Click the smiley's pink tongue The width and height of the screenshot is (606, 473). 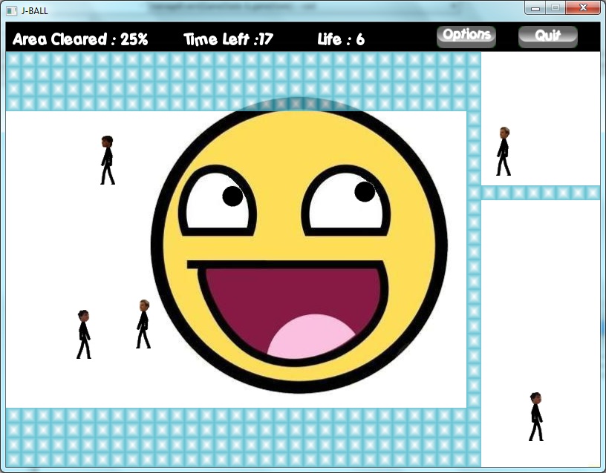310,337
